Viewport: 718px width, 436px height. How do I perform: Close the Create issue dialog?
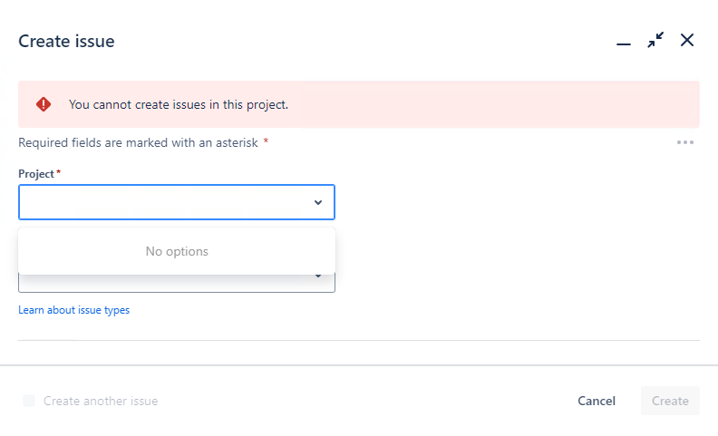point(687,40)
